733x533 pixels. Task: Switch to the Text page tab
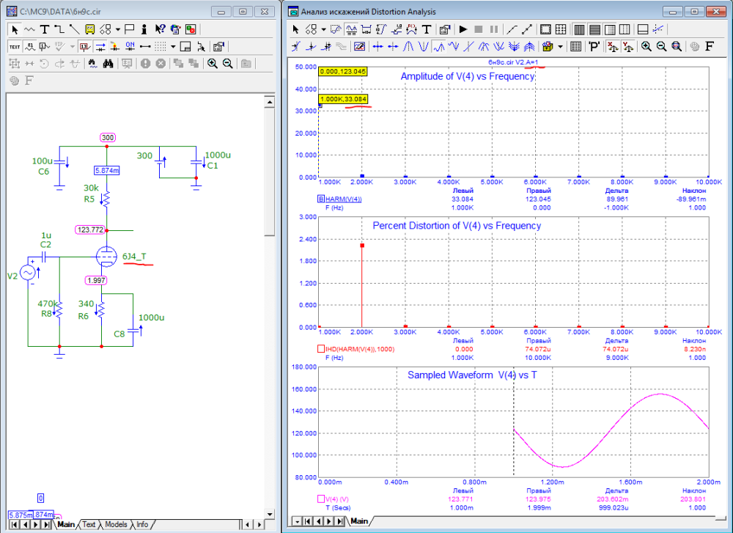(89, 524)
